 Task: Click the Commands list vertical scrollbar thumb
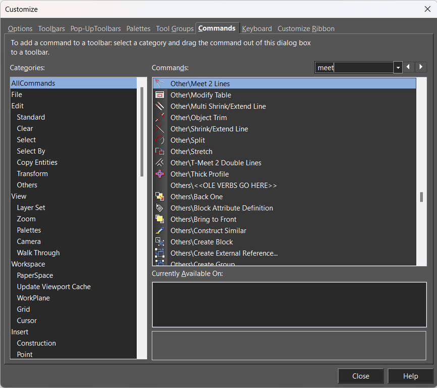coord(421,197)
